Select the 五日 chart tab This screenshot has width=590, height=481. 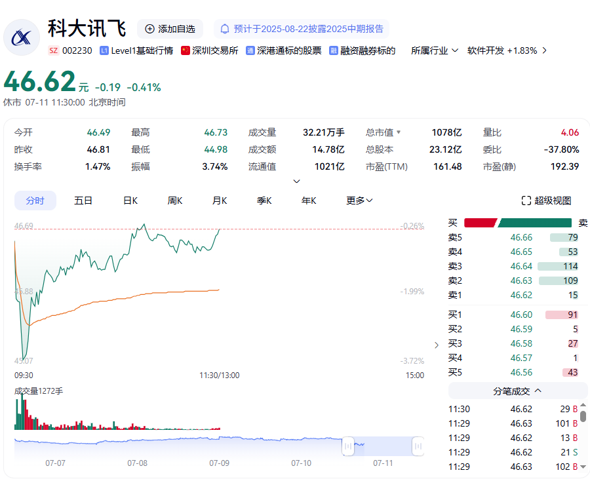[x=83, y=201]
